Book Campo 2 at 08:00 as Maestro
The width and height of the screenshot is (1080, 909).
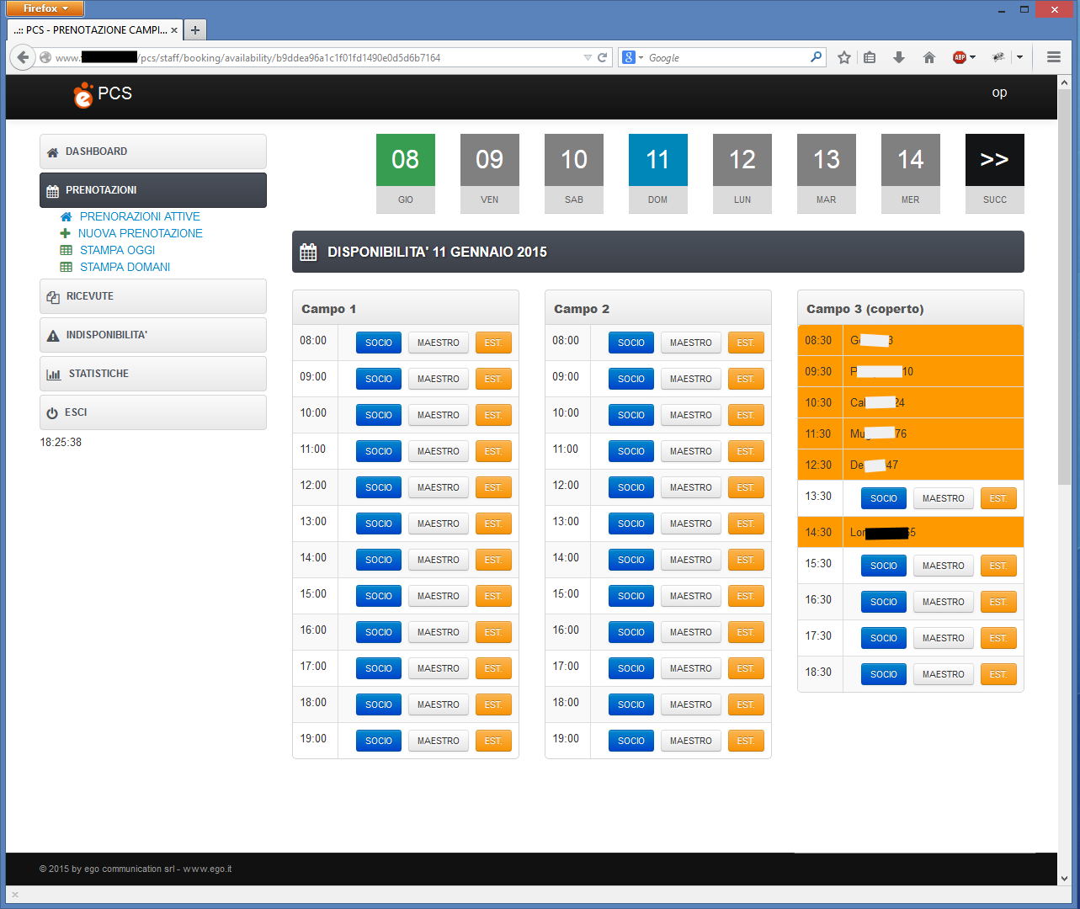coord(691,343)
